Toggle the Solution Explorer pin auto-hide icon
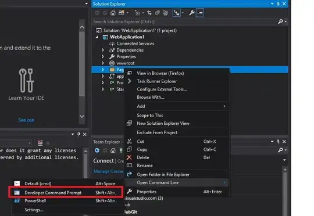 [x=278, y=3]
